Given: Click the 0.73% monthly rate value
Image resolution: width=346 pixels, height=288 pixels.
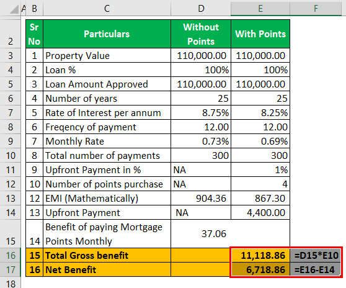Looking at the screenshot, I should click(x=201, y=141).
